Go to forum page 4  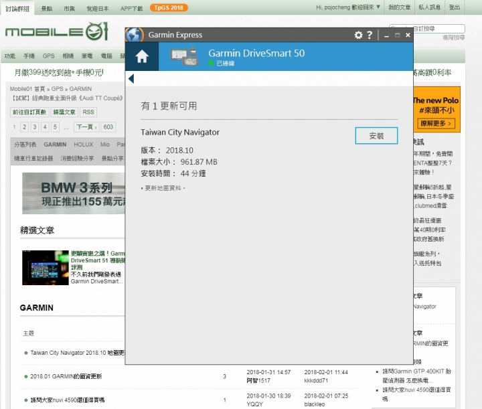tap(45, 127)
